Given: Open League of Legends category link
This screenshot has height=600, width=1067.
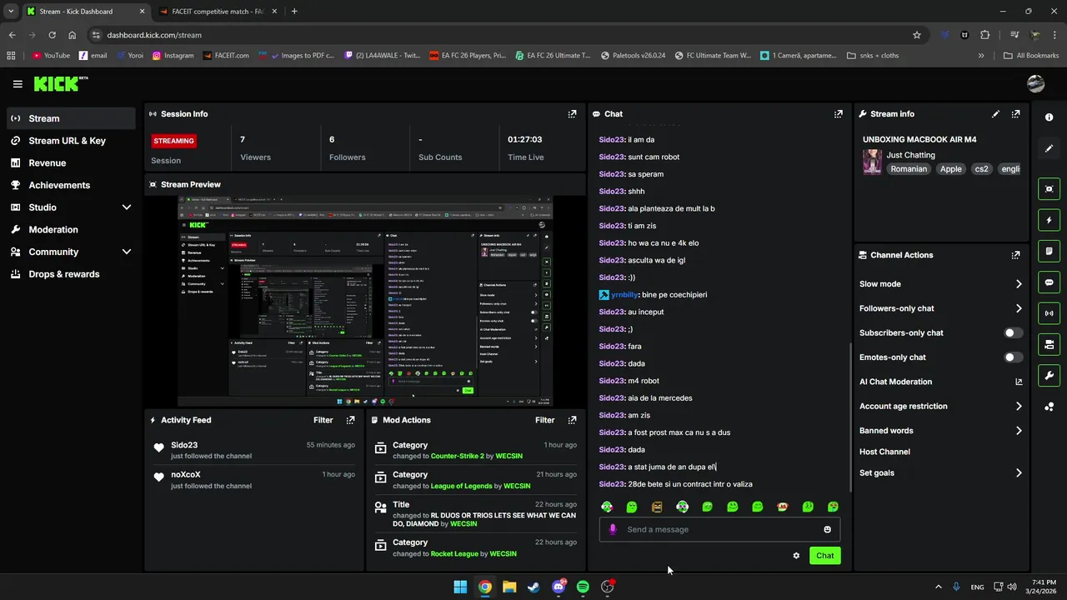Looking at the screenshot, I should click(461, 486).
